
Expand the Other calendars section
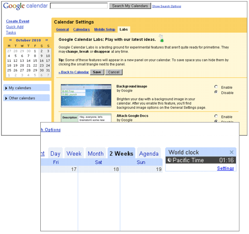click(26, 98)
